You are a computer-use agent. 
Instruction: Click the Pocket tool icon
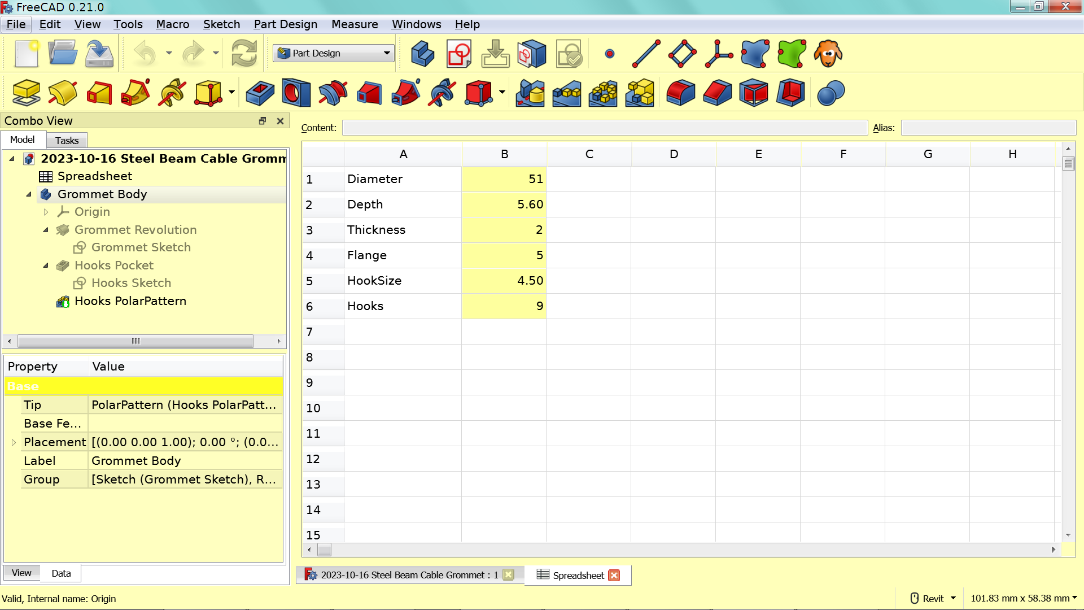pos(260,93)
